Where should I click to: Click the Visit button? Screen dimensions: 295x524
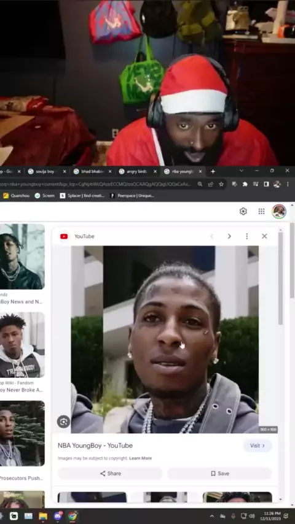click(x=258, y=445)
